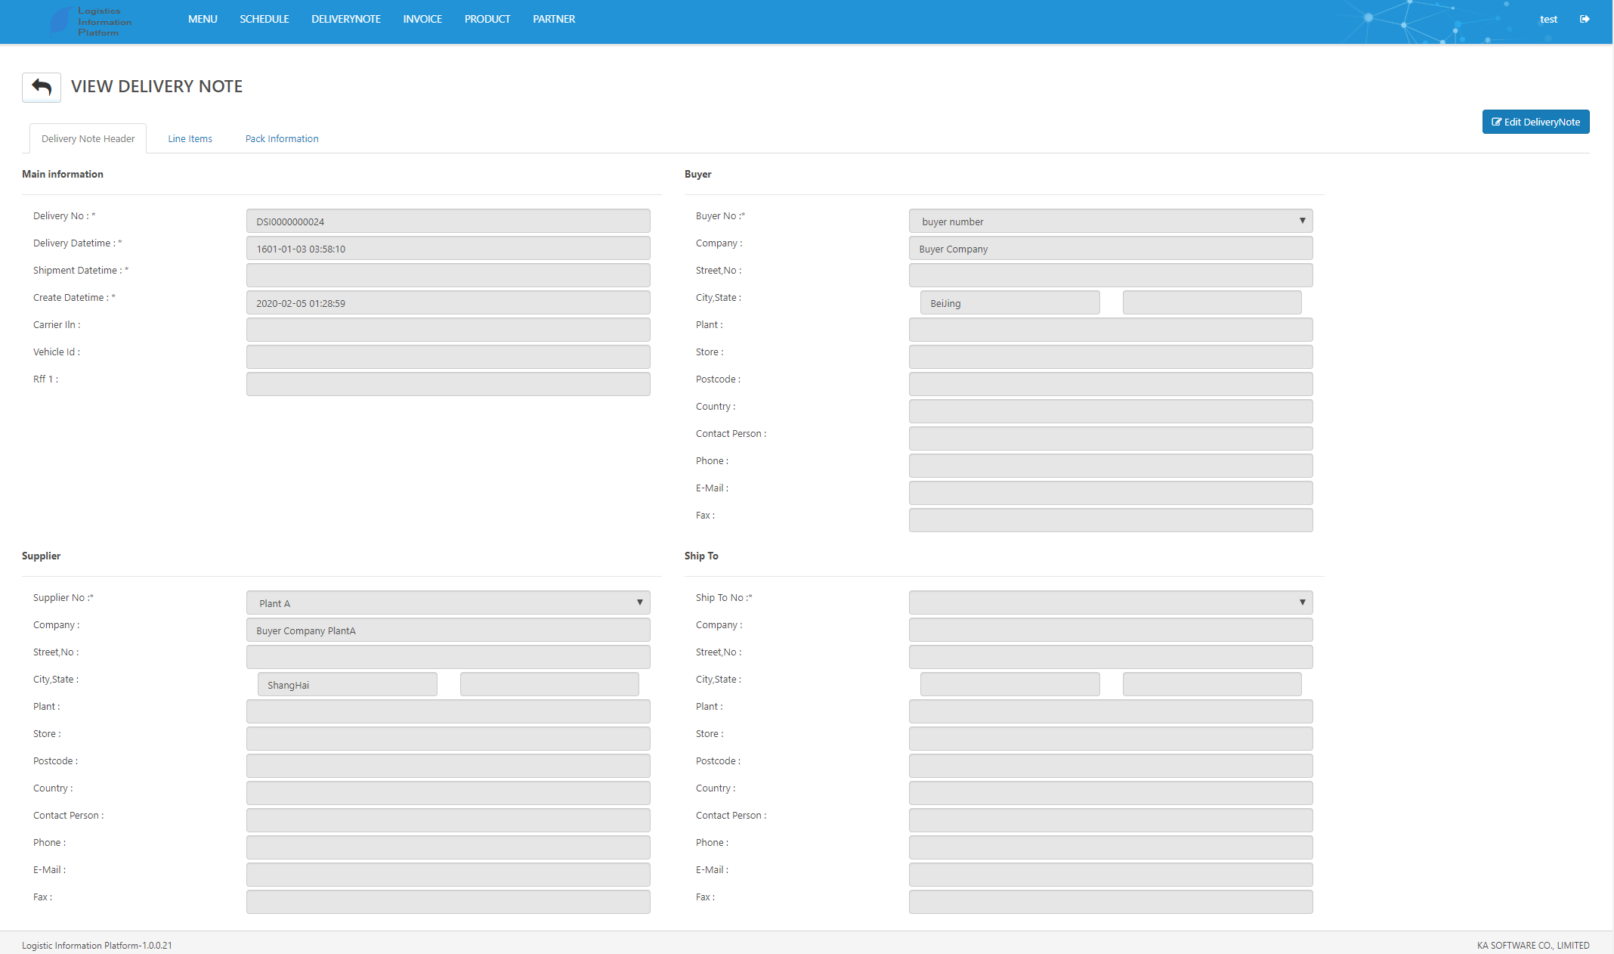Click the Ship To E-Mail field
This screenshot has width=1614, height=954.
click(x=1111, y=875)
